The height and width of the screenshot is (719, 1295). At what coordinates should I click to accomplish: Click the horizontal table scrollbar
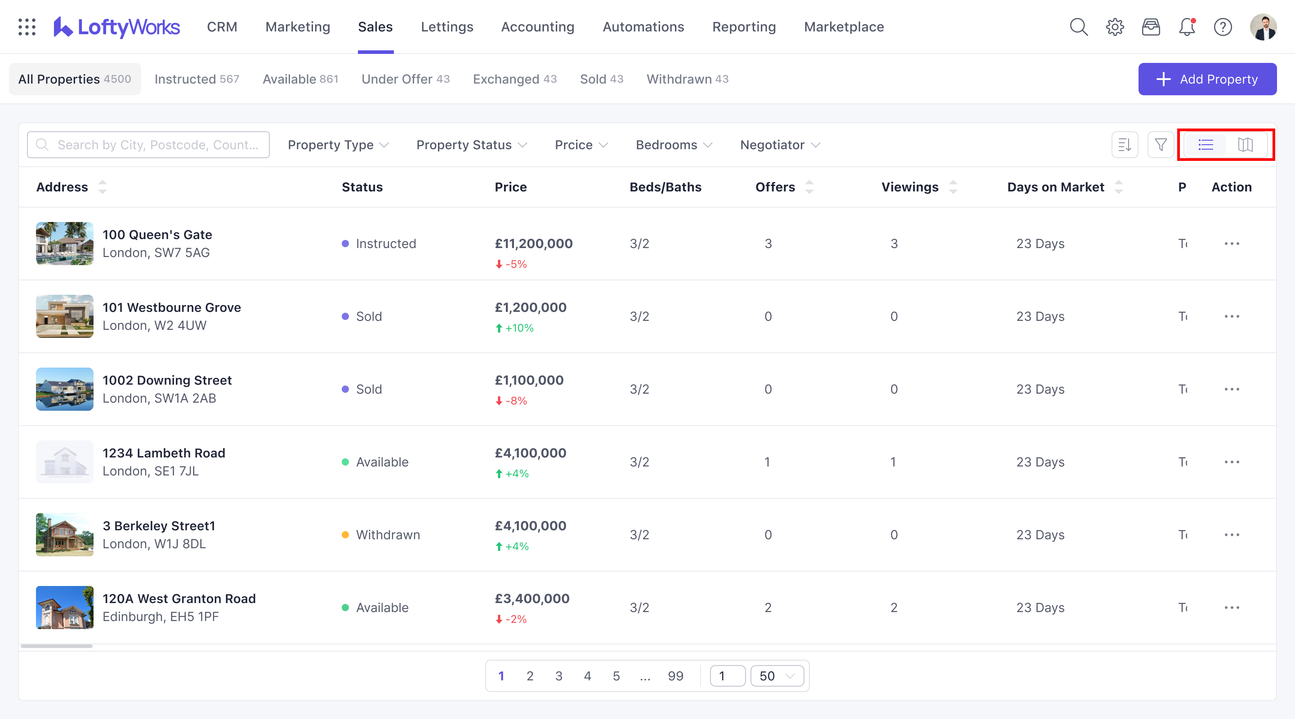[x=57, y=646]
